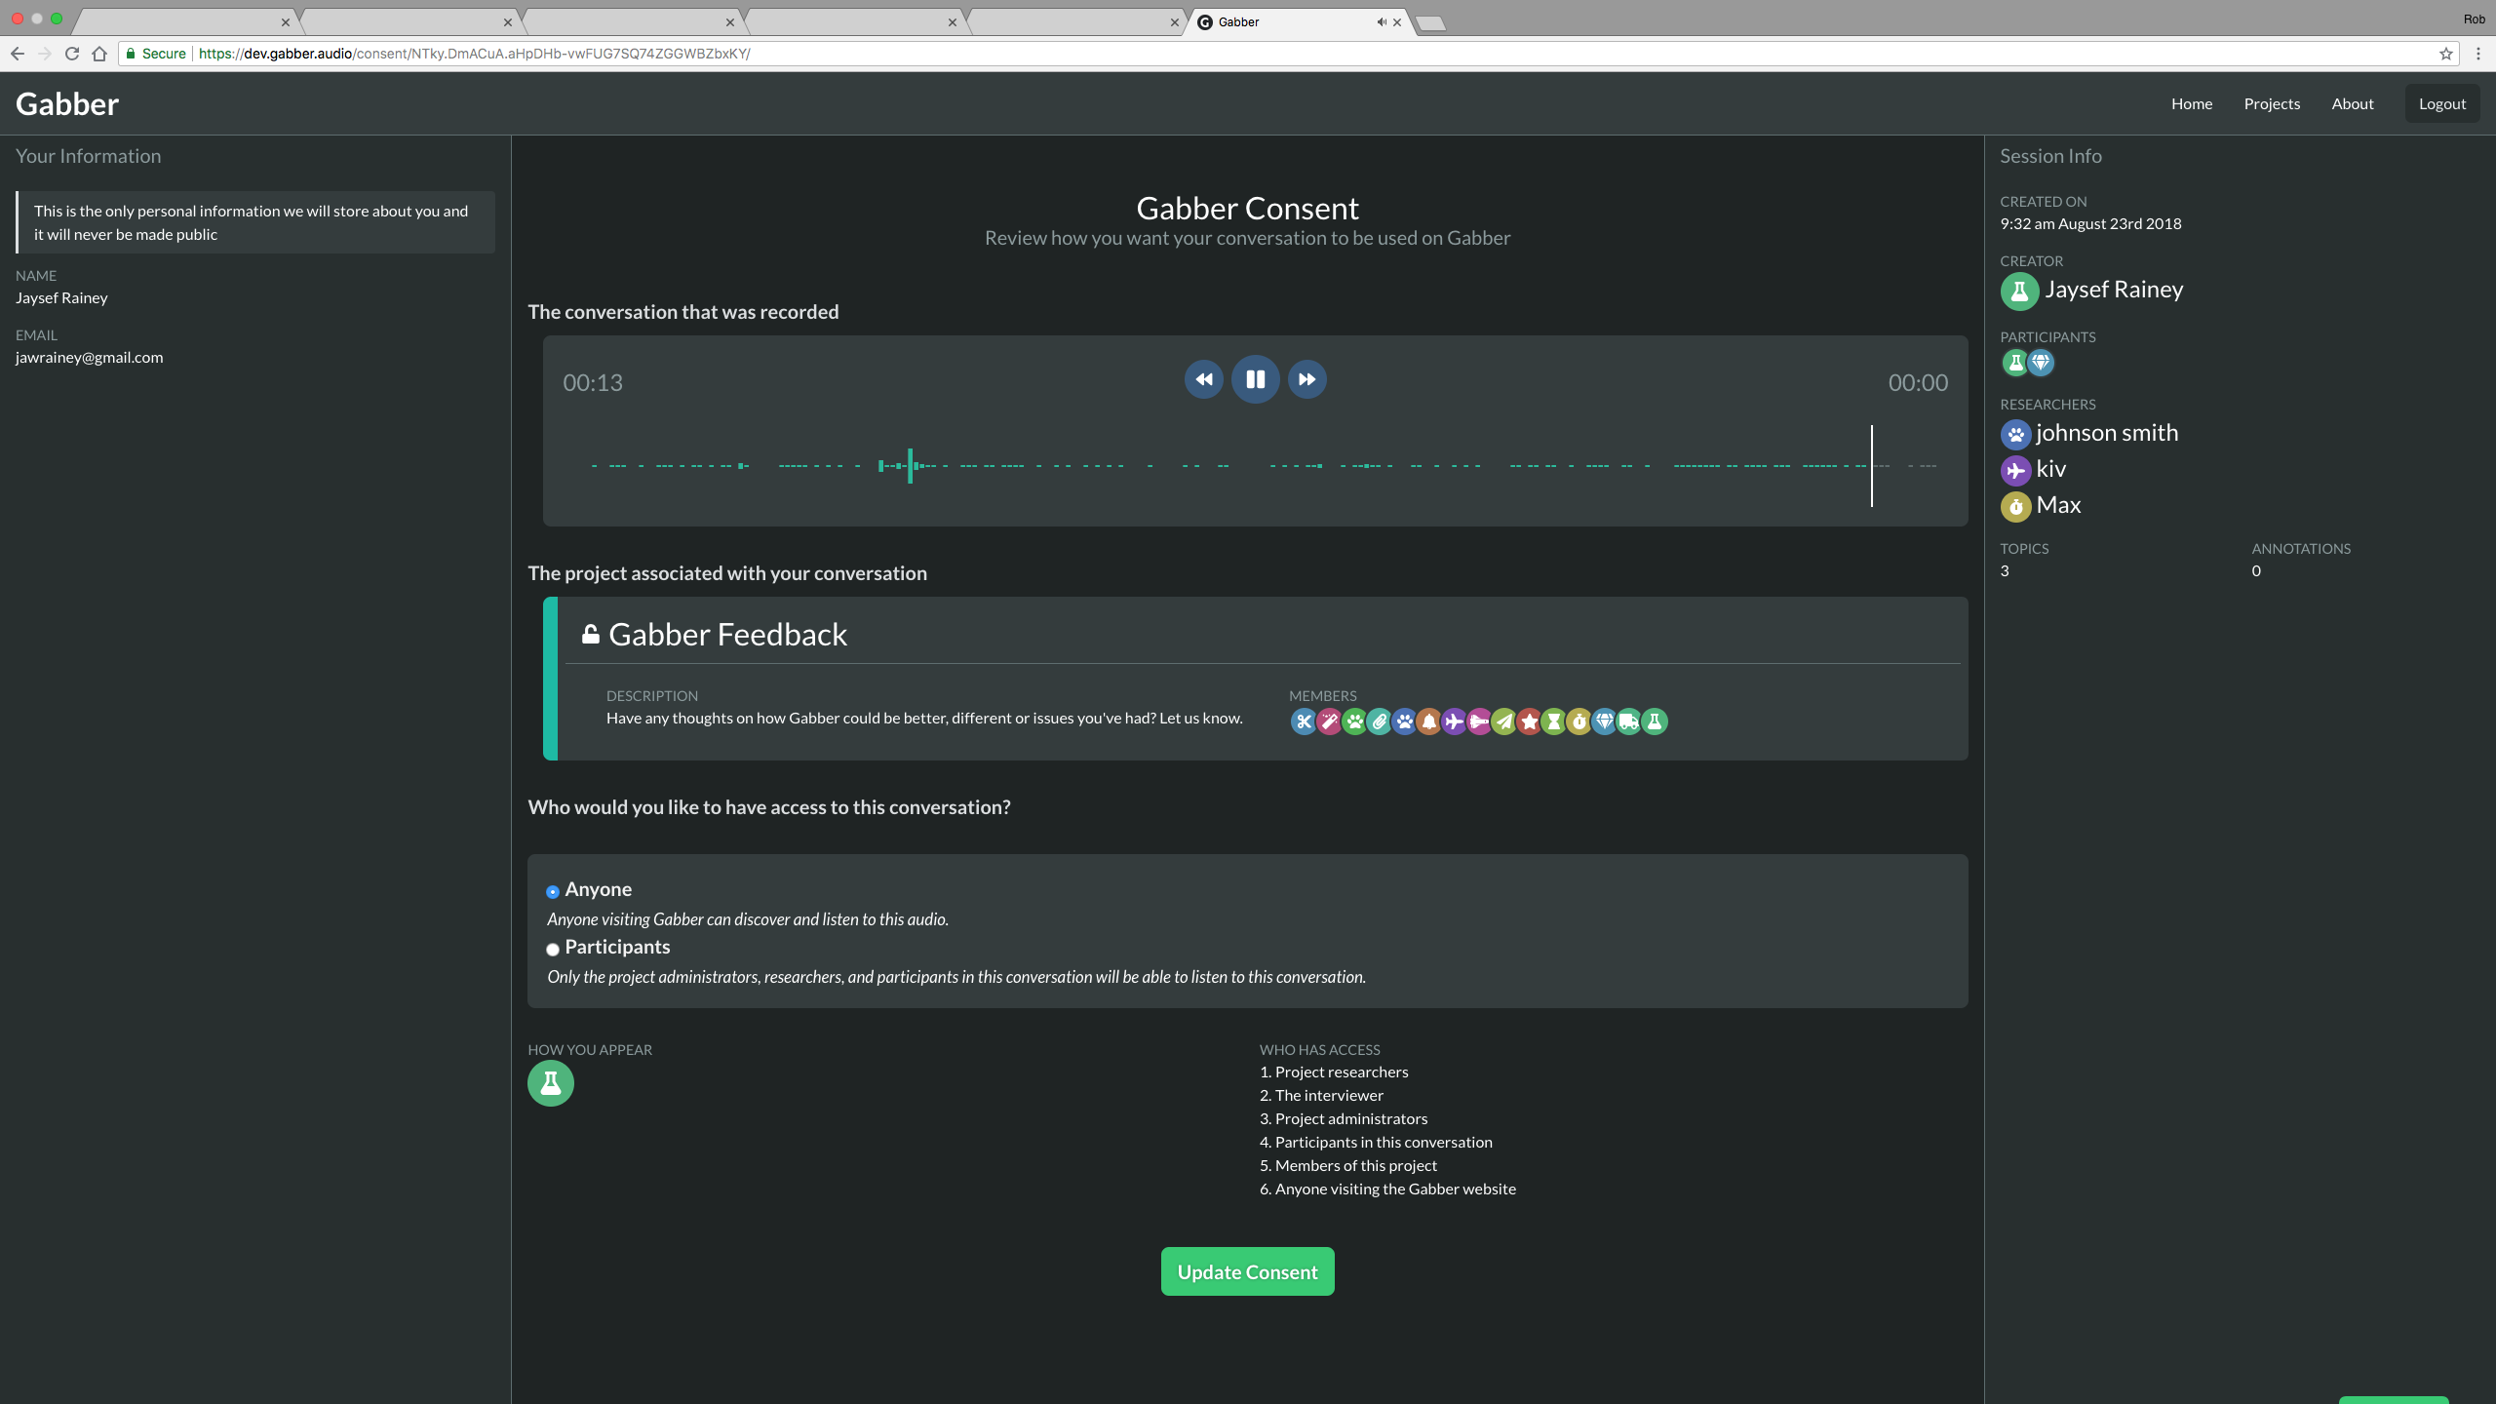Click the paper plane member avatar
The image size is (2496, 1404).
[x=1504, y=721]
